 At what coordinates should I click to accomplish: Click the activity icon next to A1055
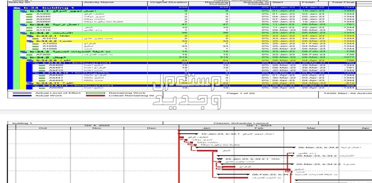[x=36, y=46]
